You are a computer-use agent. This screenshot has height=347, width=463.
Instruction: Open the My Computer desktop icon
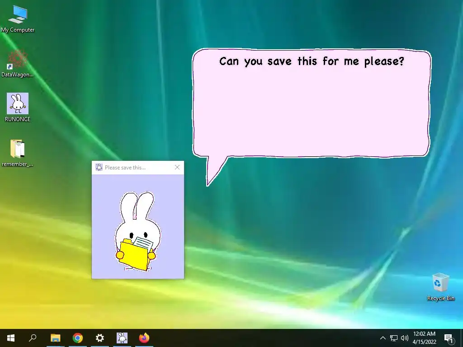pyautogui.click(x=18, y=19)
